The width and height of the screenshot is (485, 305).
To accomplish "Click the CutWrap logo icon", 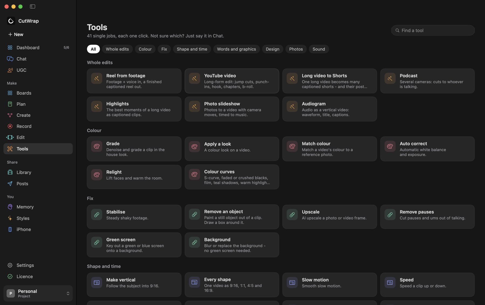I will point(11,21).
